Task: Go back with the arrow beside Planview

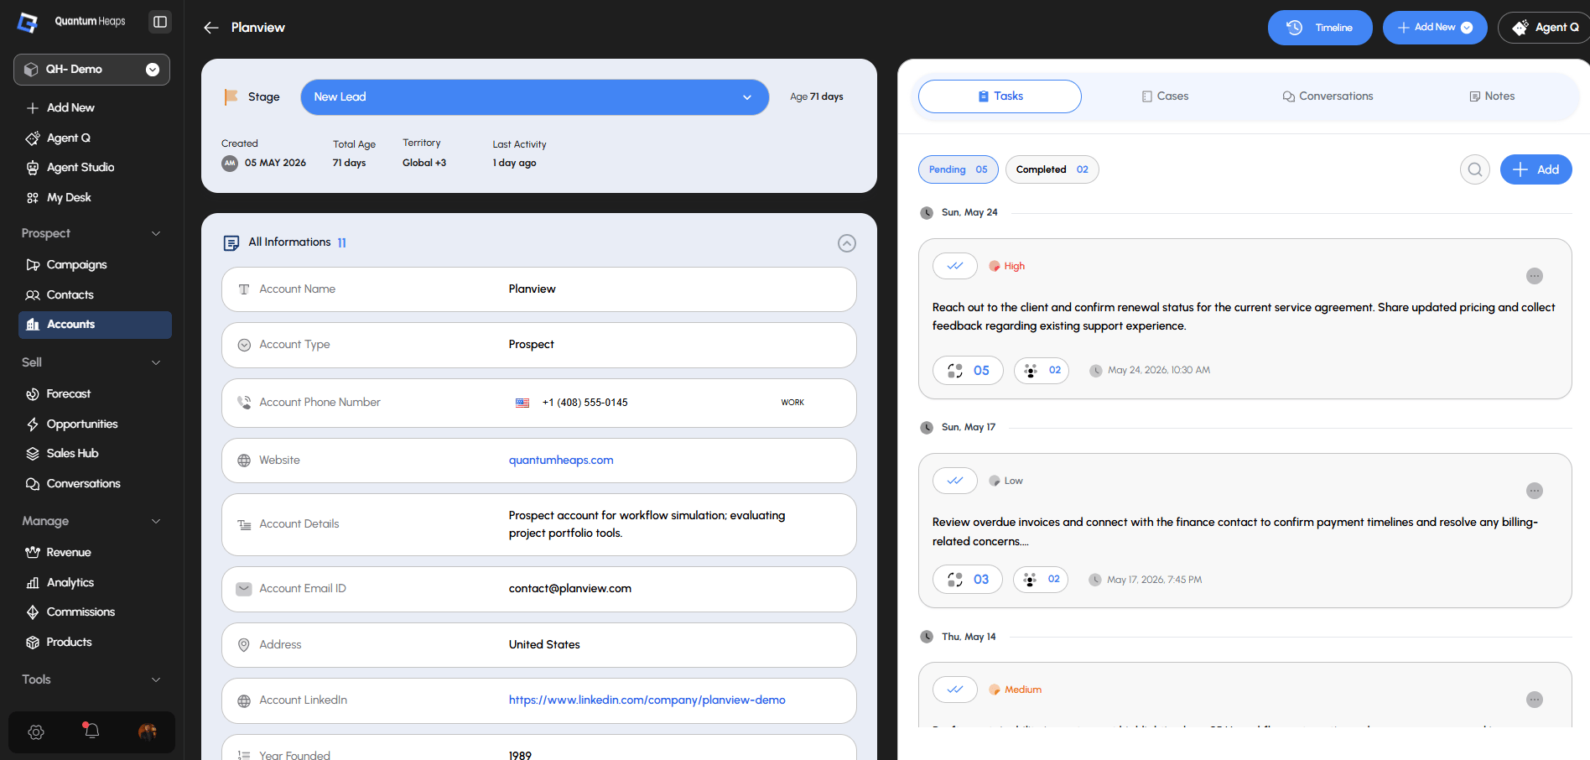Action: point(211,28)
